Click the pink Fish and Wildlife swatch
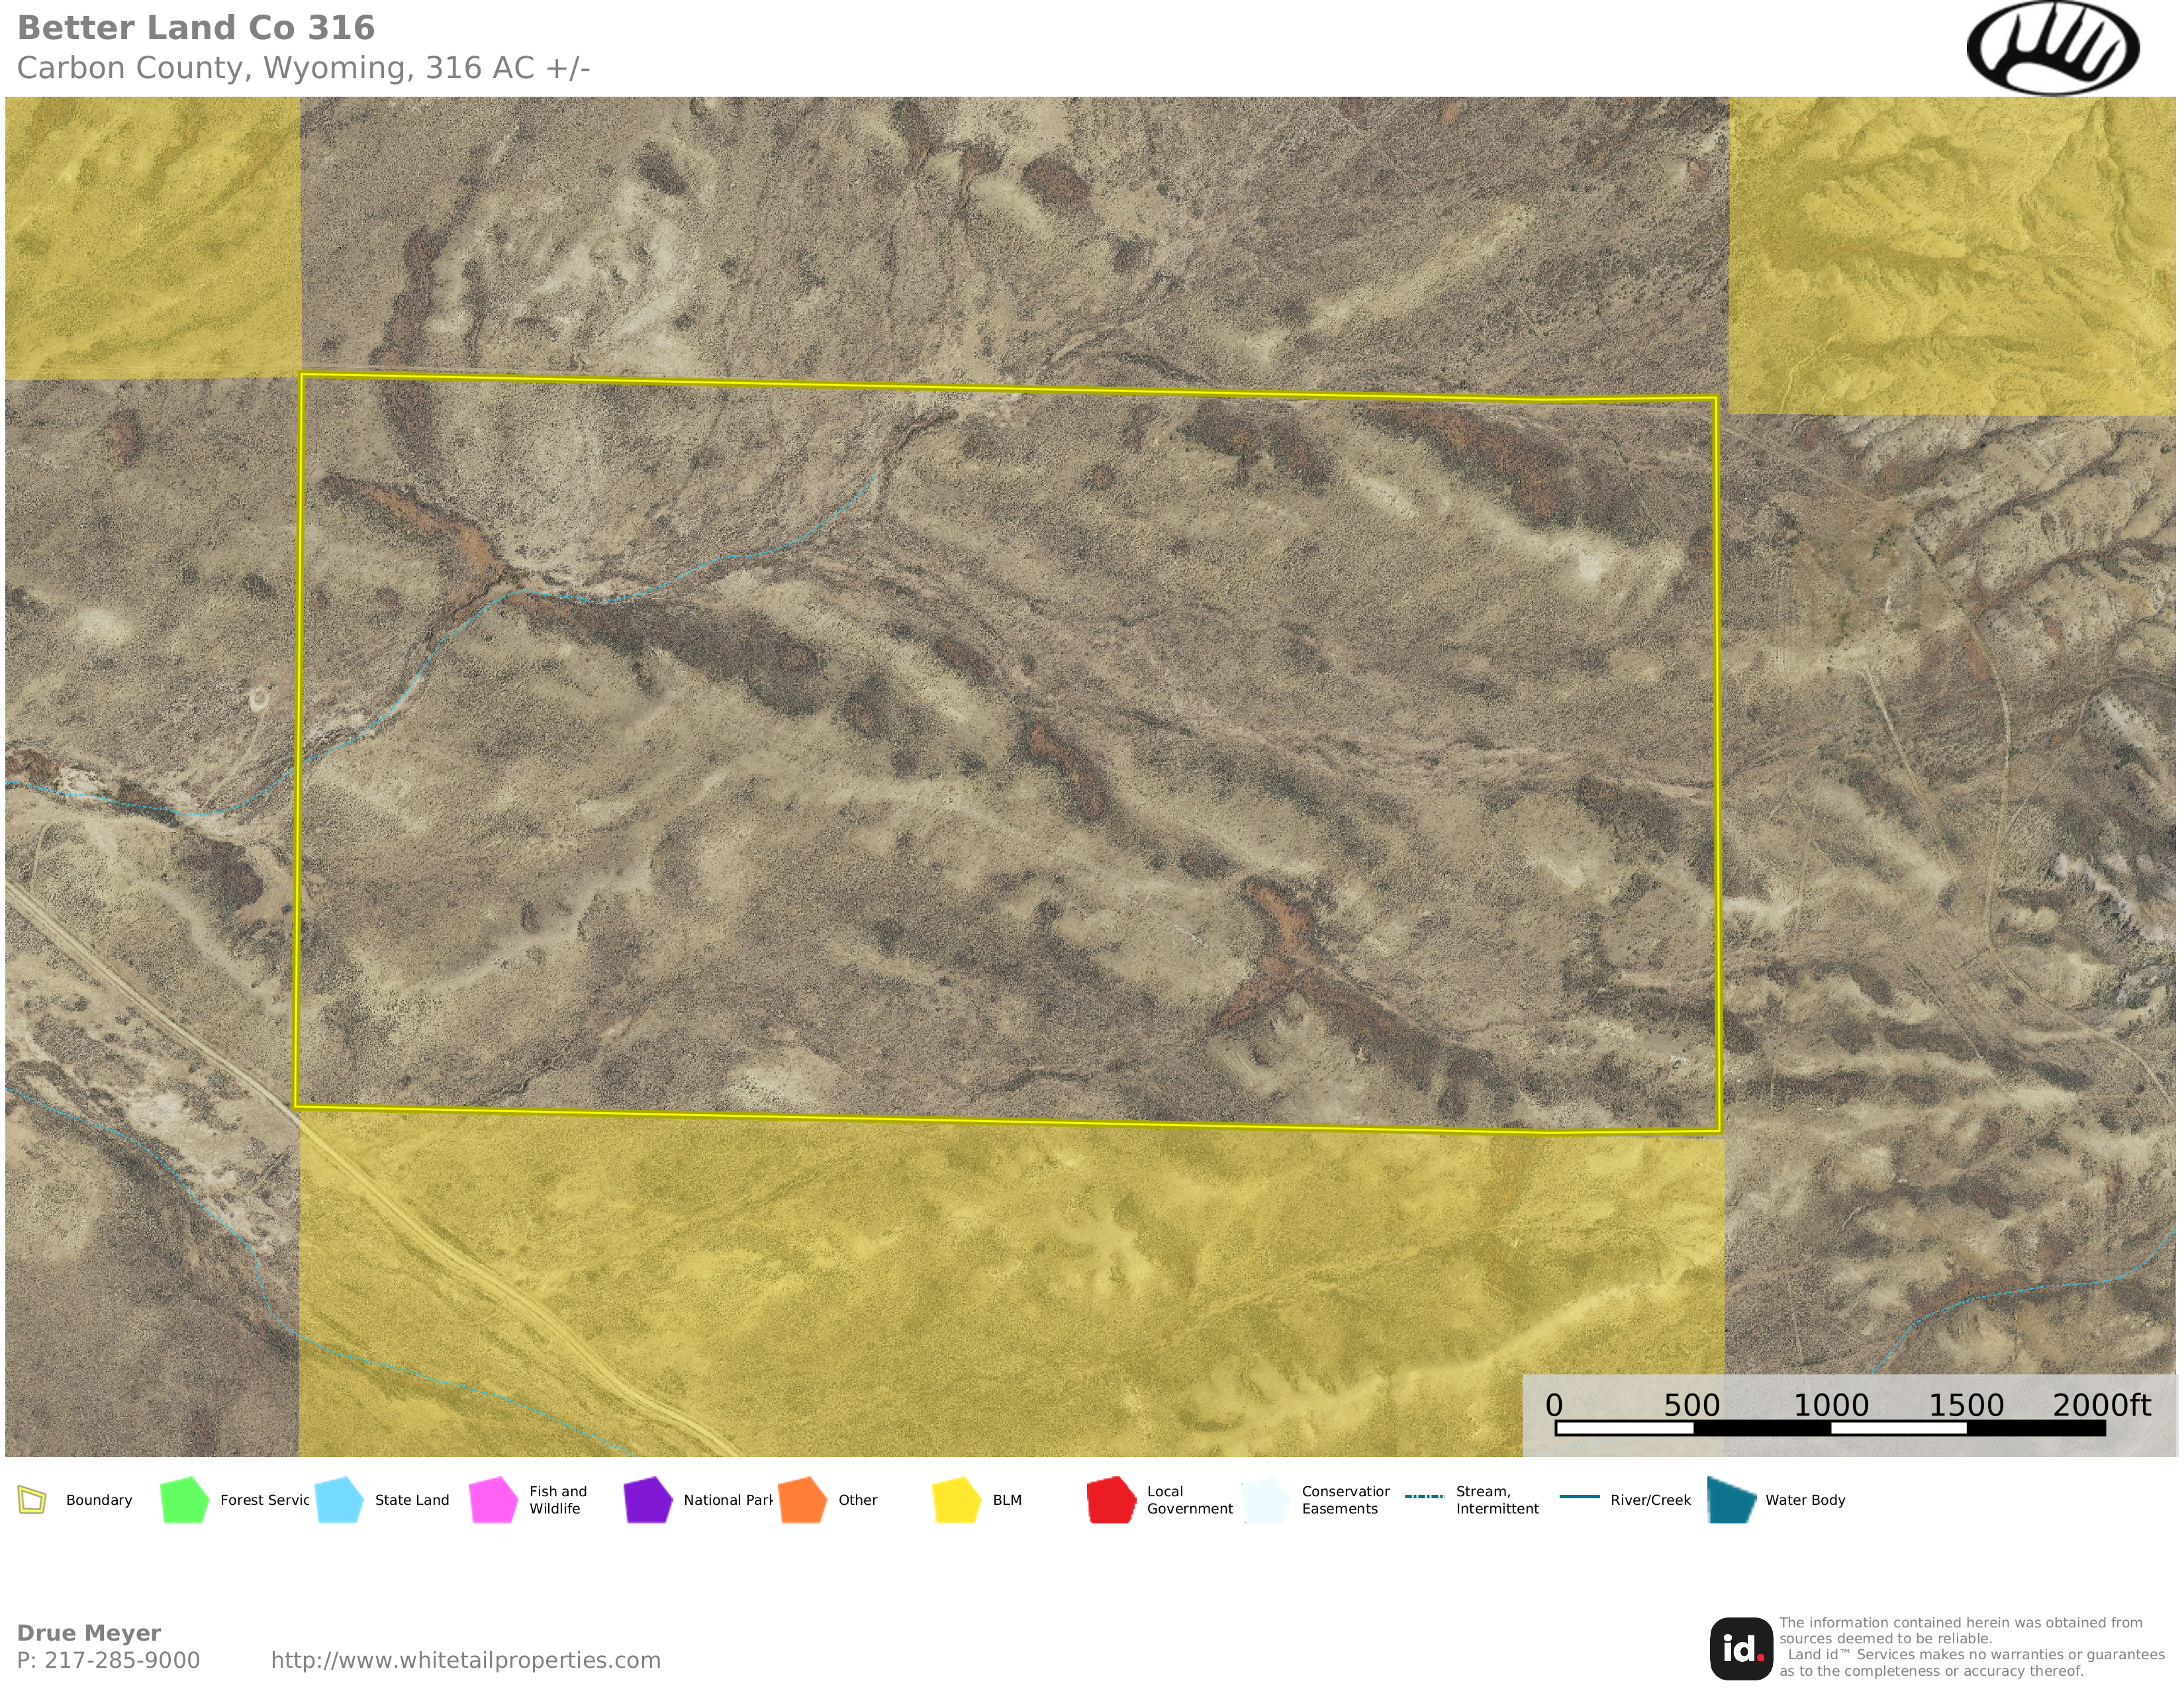 point(494,1500)
